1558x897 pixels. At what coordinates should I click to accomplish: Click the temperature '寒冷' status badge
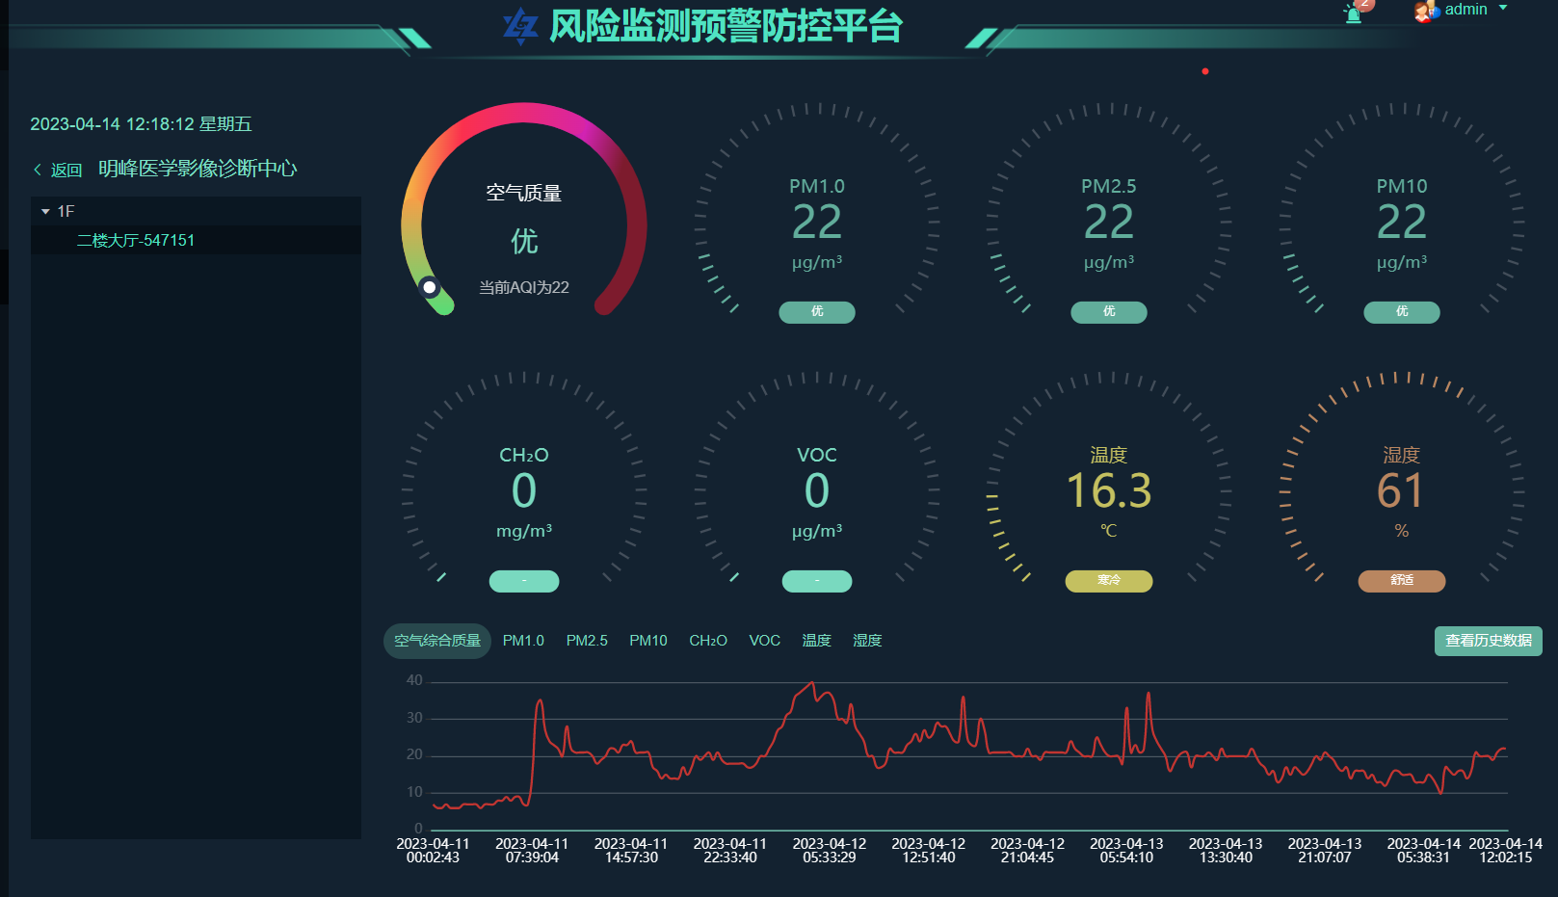pos(1109,581)
